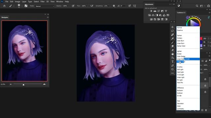Select the Navigator panel tab

[5, 17]
